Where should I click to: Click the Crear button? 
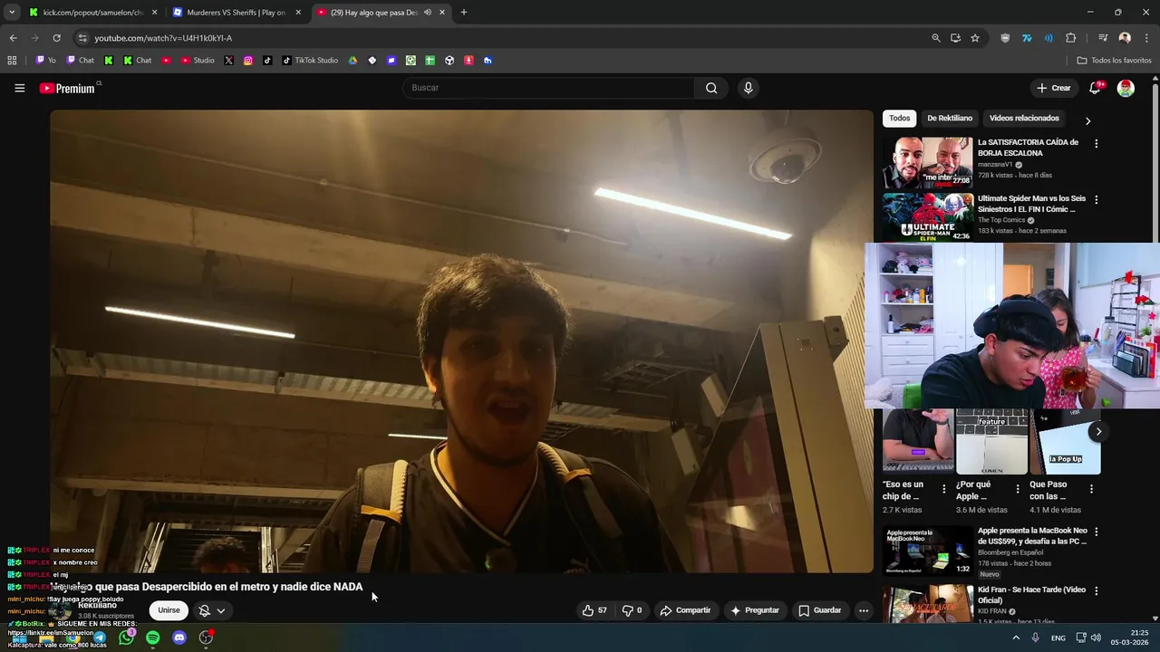click(1054, 88)
